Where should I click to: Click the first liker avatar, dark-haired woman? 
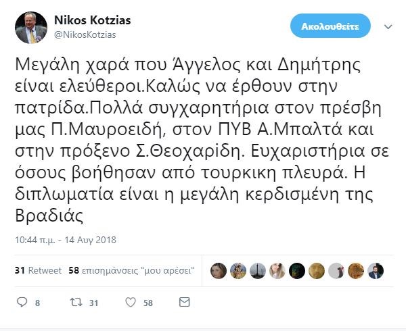coord(219,271)
